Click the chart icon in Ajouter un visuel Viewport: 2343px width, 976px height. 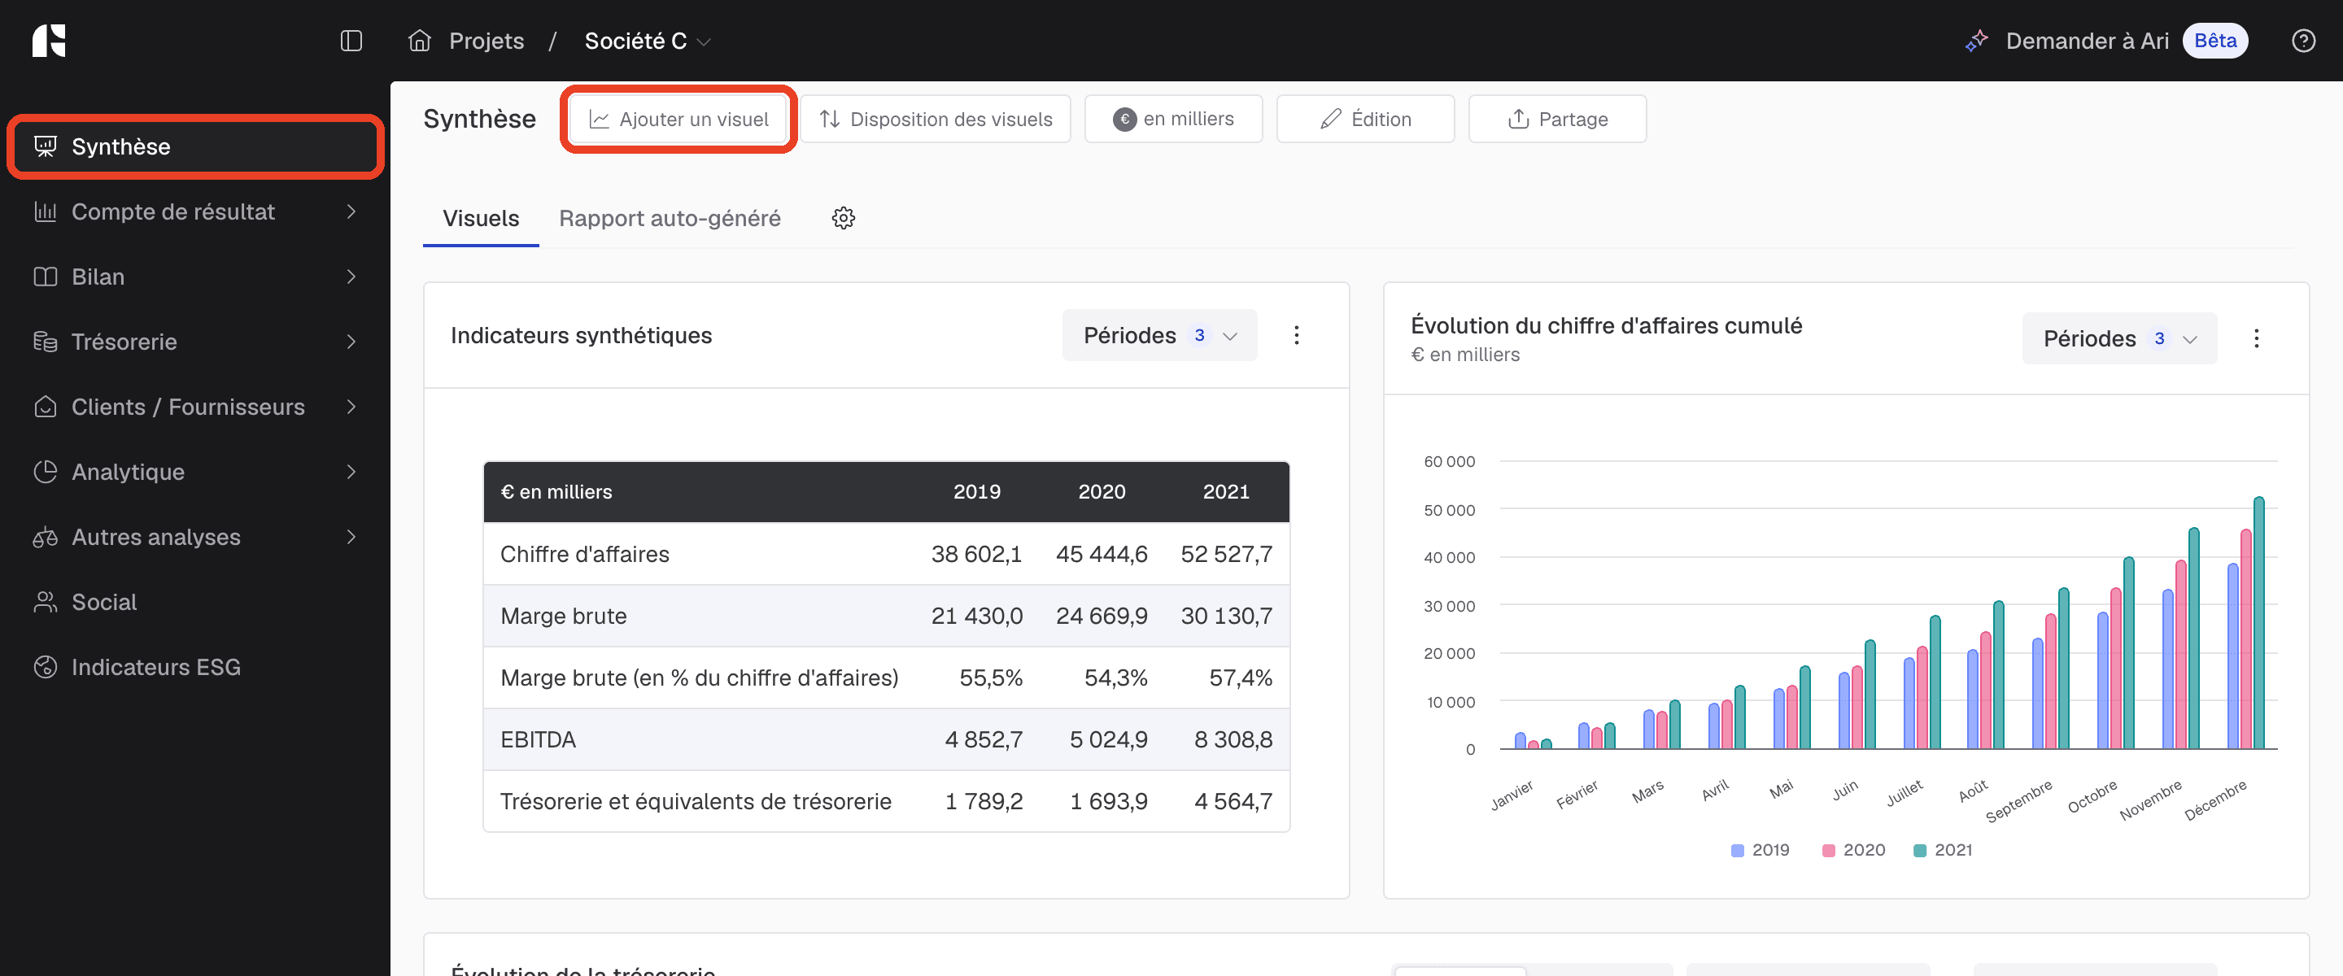[599, 120]
